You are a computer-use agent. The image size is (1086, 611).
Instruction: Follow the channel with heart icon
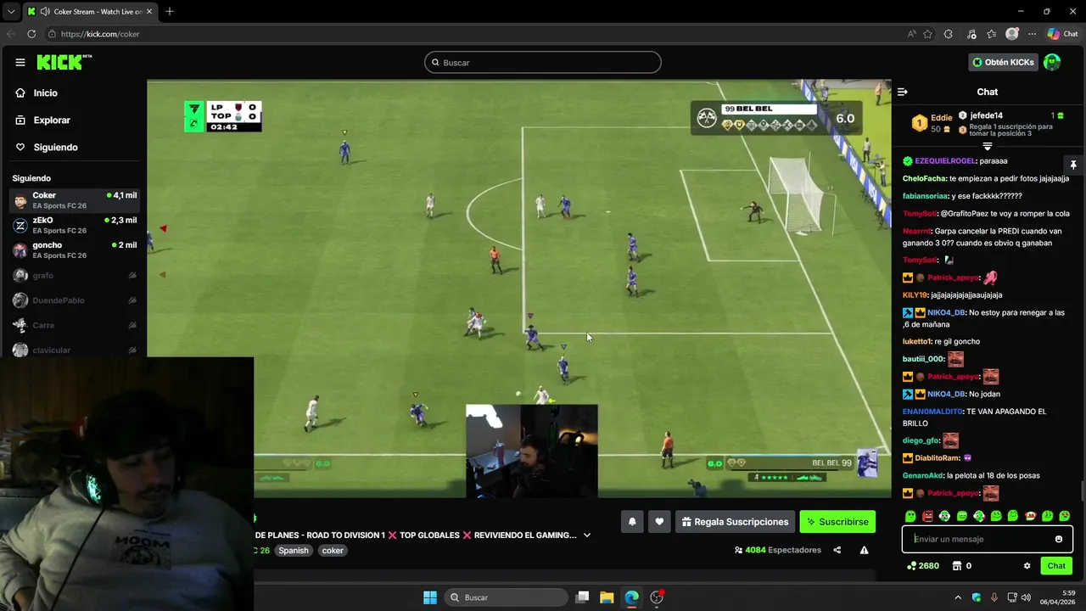click(x=659, y=522)
